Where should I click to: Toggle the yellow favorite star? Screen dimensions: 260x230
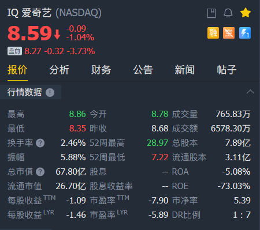(x=246, y=13)
